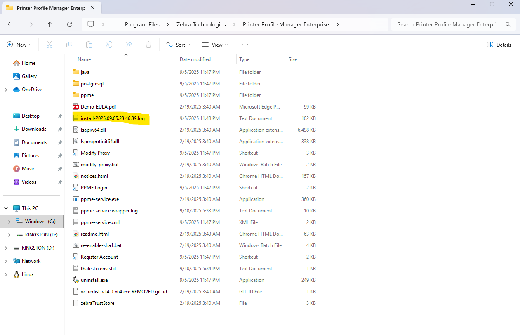This screenshot has height=335, width=520.
Task: Select re-enable-sha1.bat file
Action: [101, 245]
